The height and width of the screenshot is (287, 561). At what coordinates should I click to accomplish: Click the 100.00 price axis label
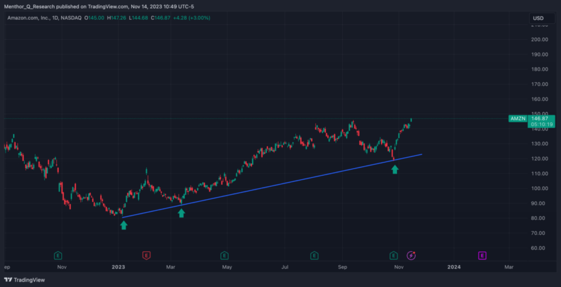point(539,188)
